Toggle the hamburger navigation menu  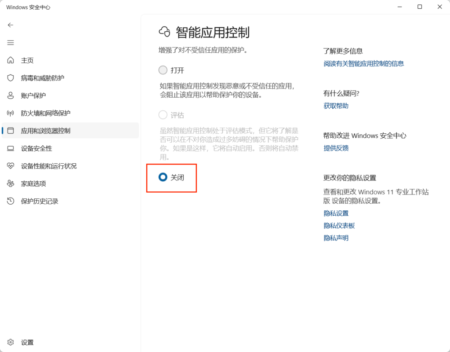pos(11,43)
